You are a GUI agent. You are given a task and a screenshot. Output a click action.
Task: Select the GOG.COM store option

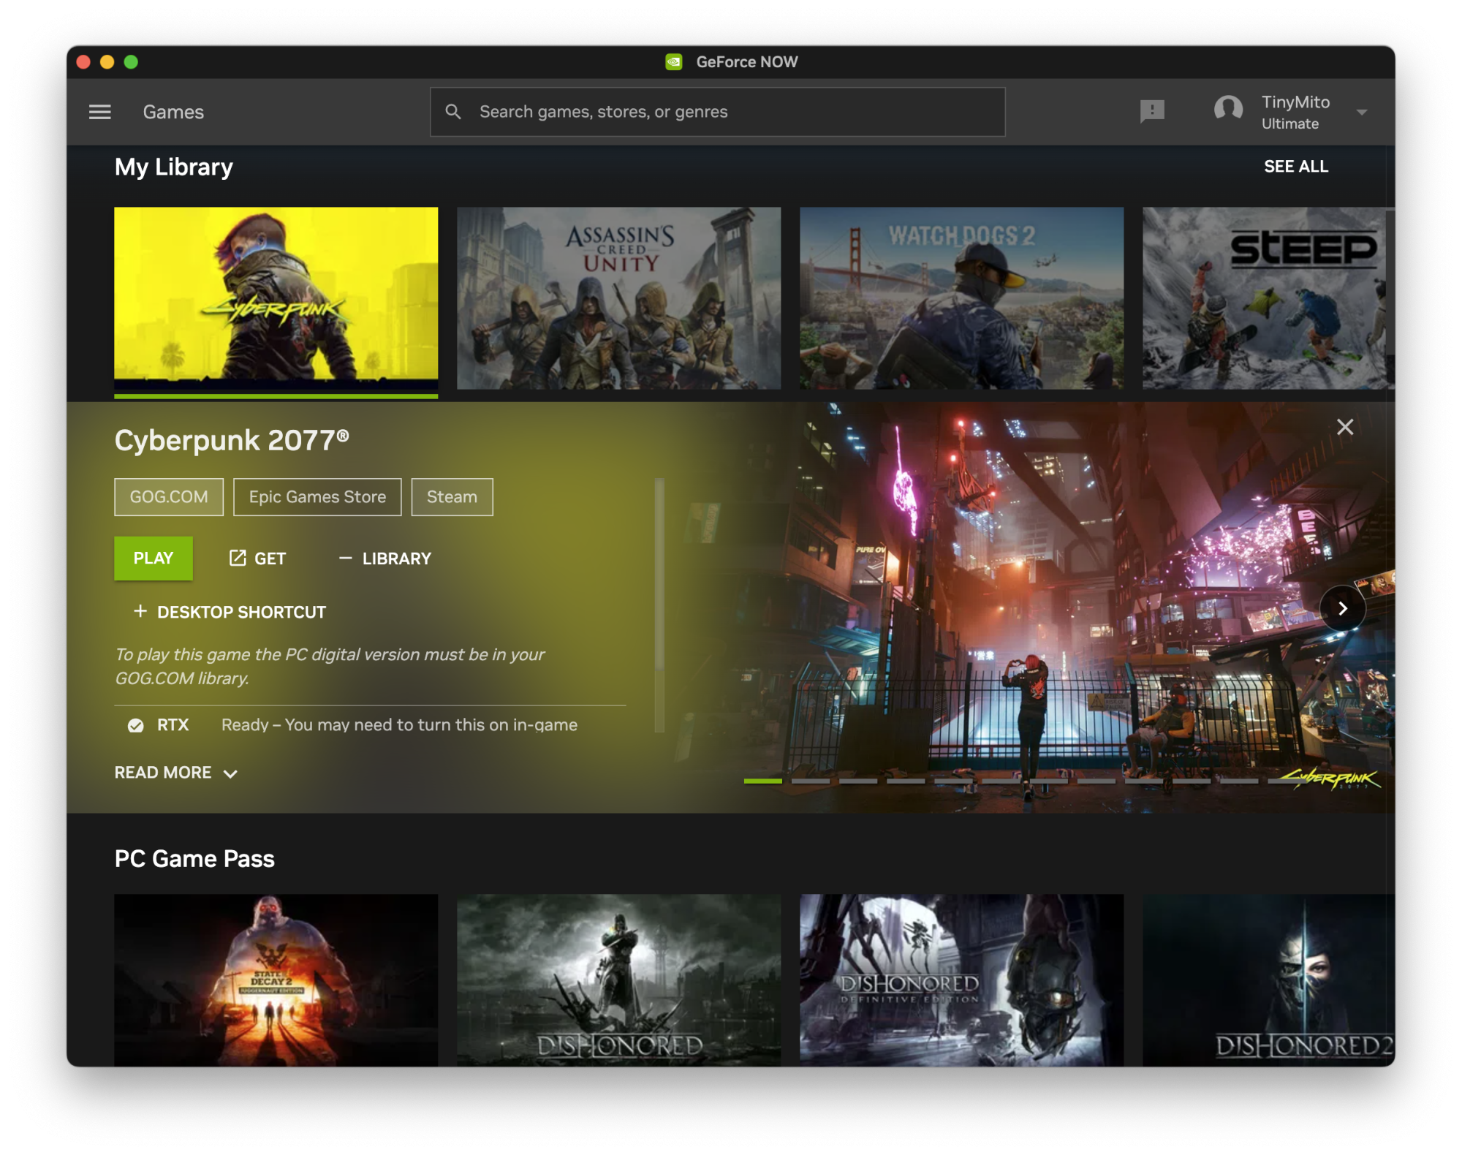[169, 497]
